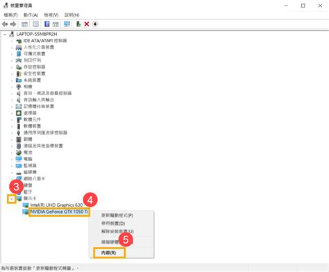The height and width of the screenshot is (272, 329).
Task: Click the 列印佇列 printer icon
Action: point(19,60)
